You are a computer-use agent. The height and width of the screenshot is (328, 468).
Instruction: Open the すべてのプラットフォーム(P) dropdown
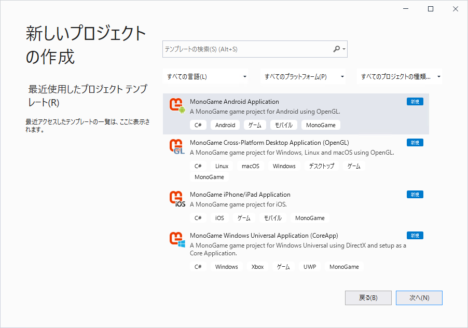tap(303, 77)
